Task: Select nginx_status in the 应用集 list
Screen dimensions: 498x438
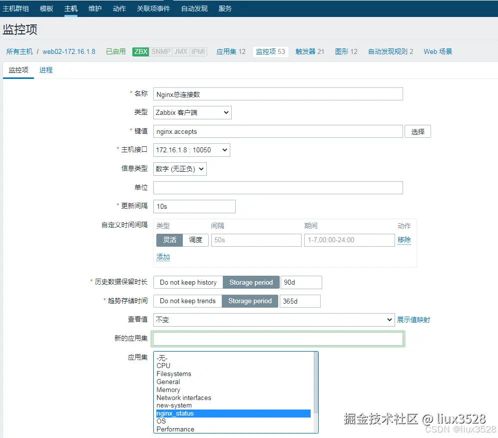Action: click(233, 414)
